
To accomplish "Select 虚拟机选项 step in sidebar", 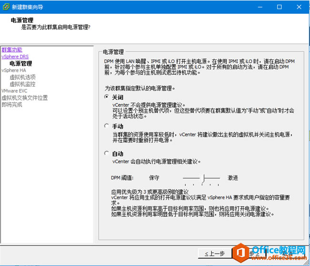I will pyautogui.click(x=22, y=77).
